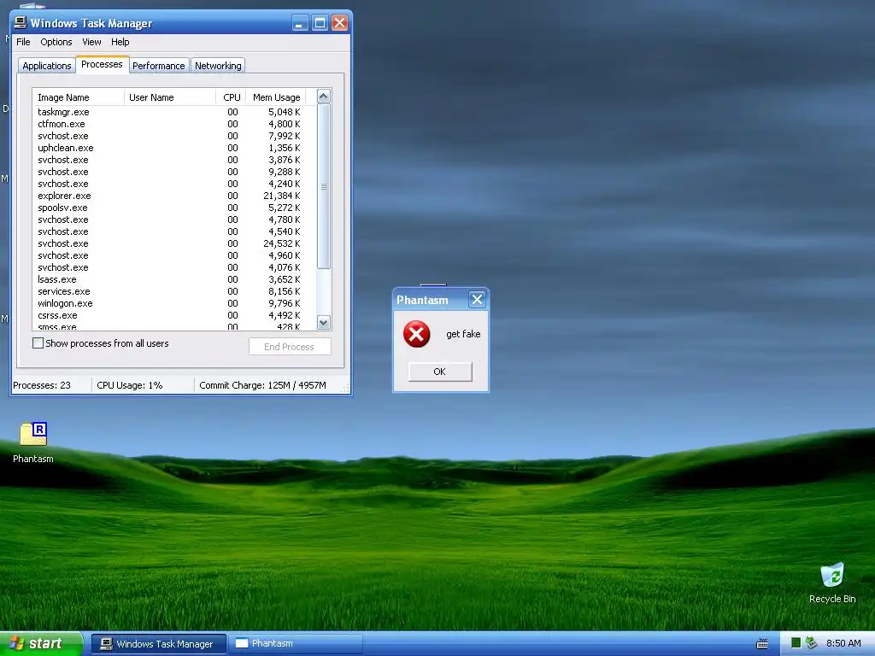875x656 pixels.
Task: Select the Processes tab
Action: (103, 64)
